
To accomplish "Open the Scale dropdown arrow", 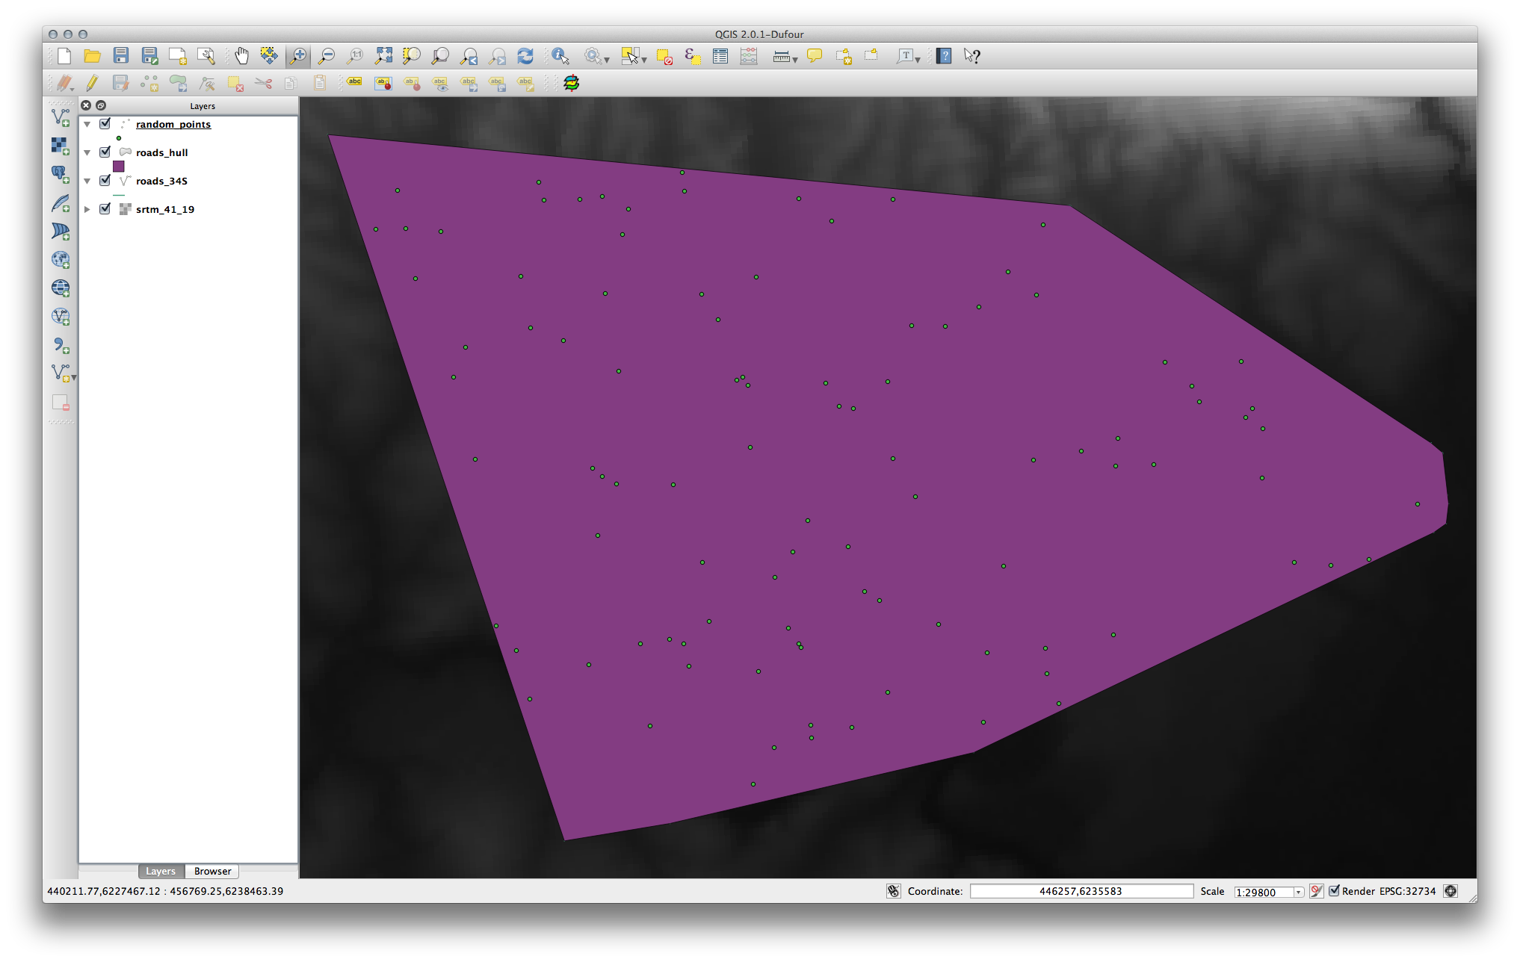I will coord(1298,892).
